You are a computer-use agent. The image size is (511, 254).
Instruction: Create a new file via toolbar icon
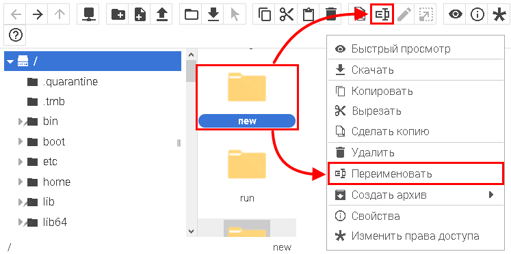click(140, 14)
